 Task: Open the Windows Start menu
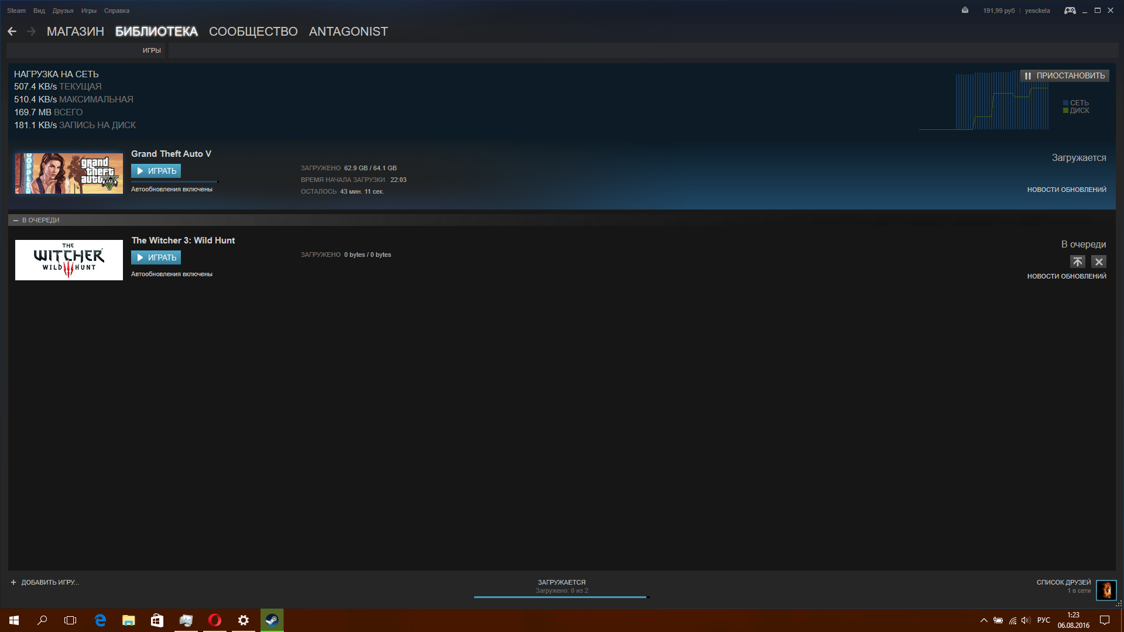pyautogui.click(x=14, y=620)
